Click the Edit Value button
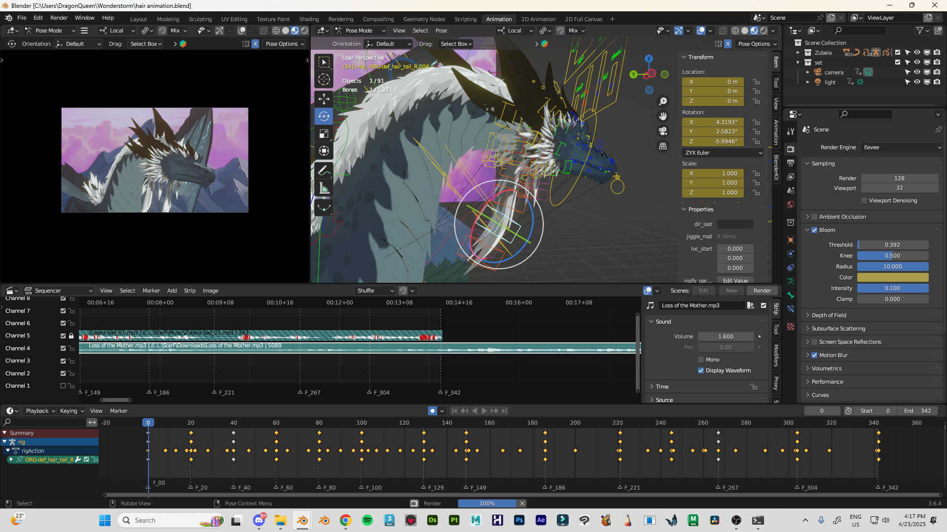Image resolution: width=947 pixels, height=532 pixels. tap(735, 280)
